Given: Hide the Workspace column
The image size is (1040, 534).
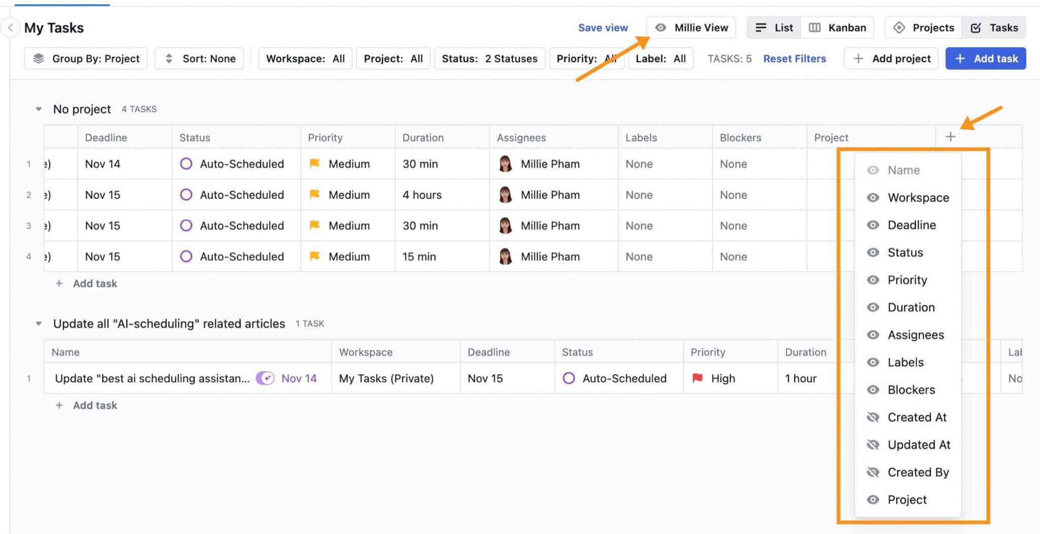Looking at the screenshot, I should (873, 198).
